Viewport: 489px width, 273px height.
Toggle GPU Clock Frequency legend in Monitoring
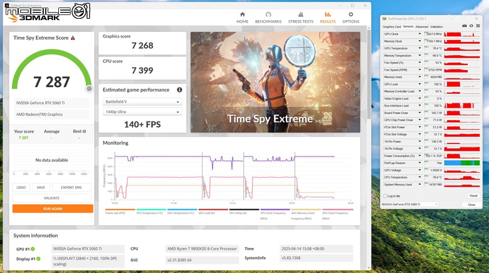[x=337, y=214]
